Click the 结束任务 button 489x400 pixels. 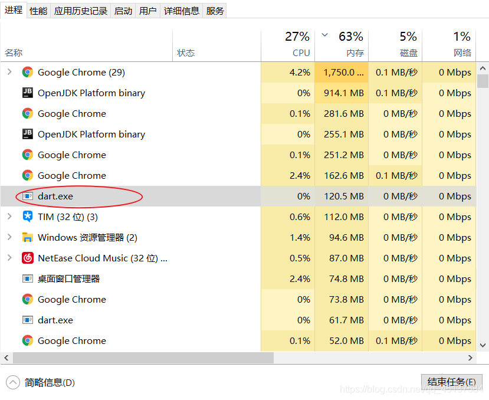(x=451, y=382)
